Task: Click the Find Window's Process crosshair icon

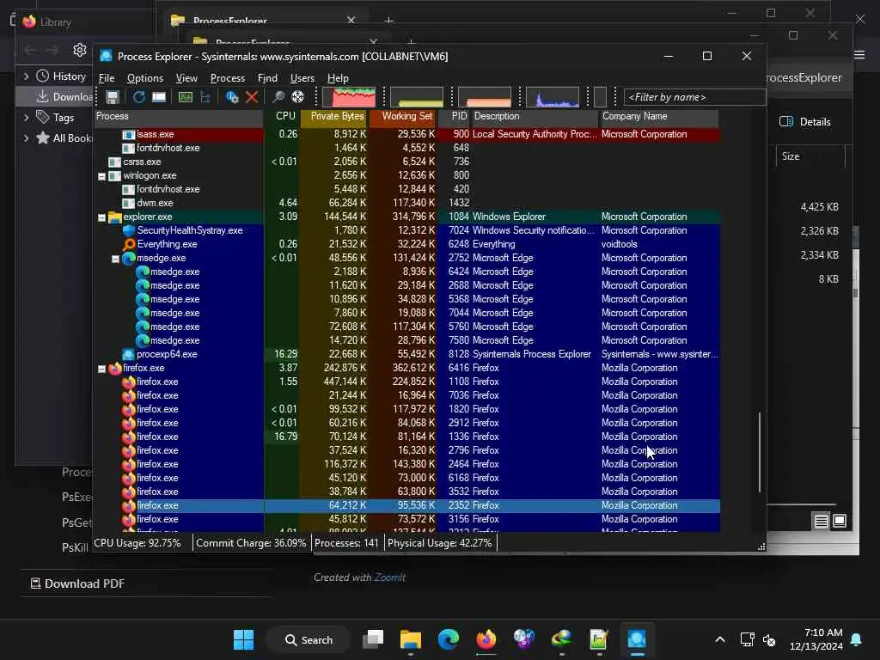Action: coord(298,97)
